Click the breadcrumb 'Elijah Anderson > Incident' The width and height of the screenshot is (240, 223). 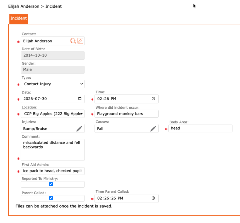[35, 6]
